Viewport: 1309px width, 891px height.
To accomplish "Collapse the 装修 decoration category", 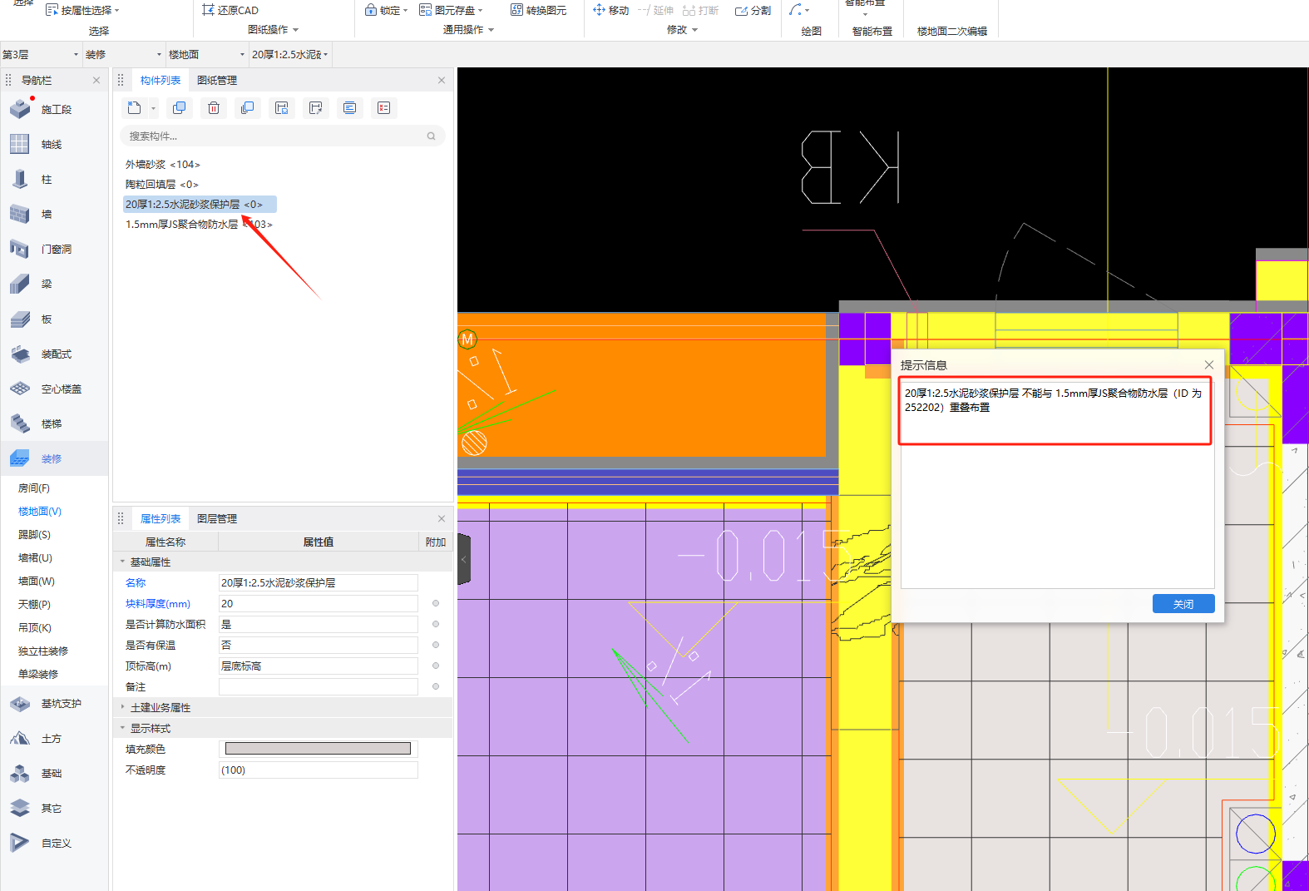I will pos(51,458).
